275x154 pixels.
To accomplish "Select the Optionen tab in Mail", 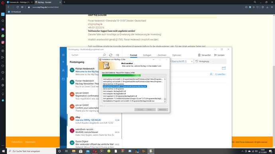I will tap(177, 55).
